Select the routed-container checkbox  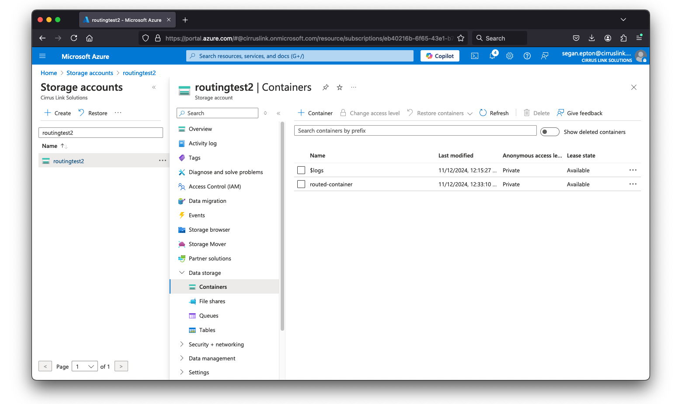click(x=301, y=184)
